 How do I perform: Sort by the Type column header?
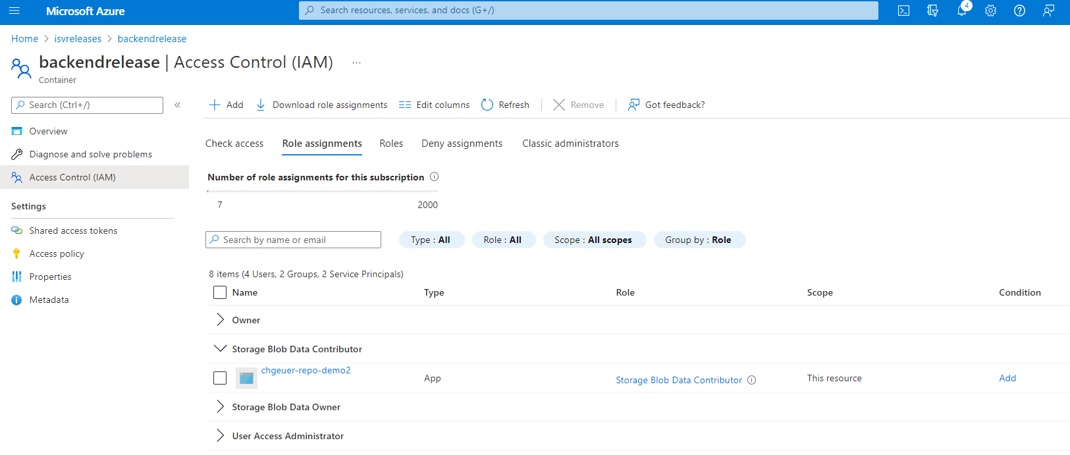434,292
